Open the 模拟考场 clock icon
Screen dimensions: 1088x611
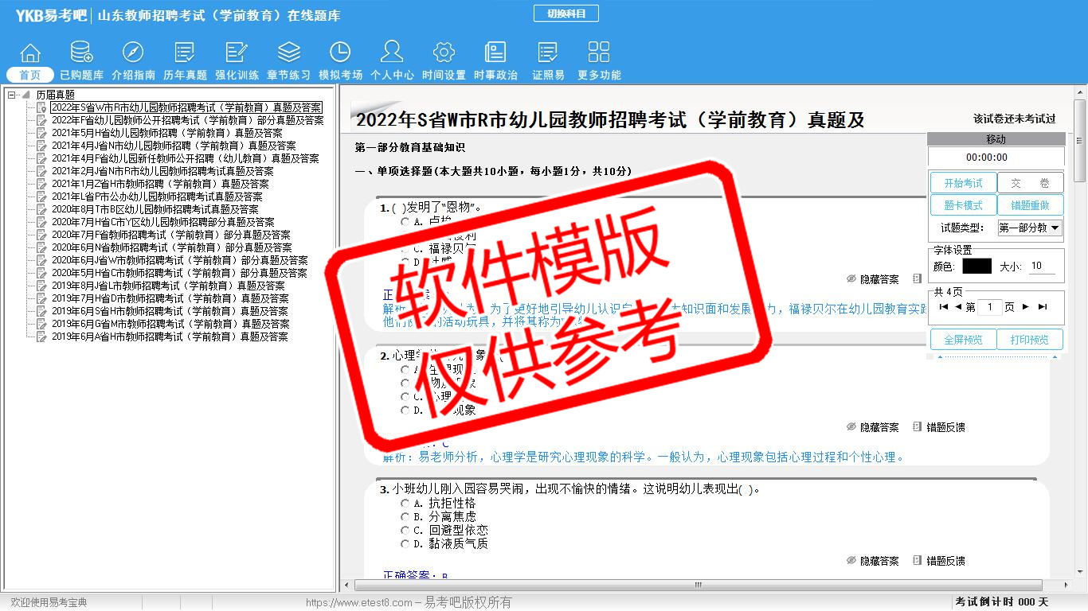340,53
